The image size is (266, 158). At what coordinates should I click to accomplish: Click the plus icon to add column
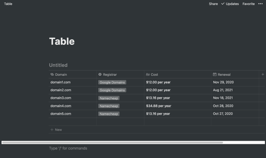263,74
